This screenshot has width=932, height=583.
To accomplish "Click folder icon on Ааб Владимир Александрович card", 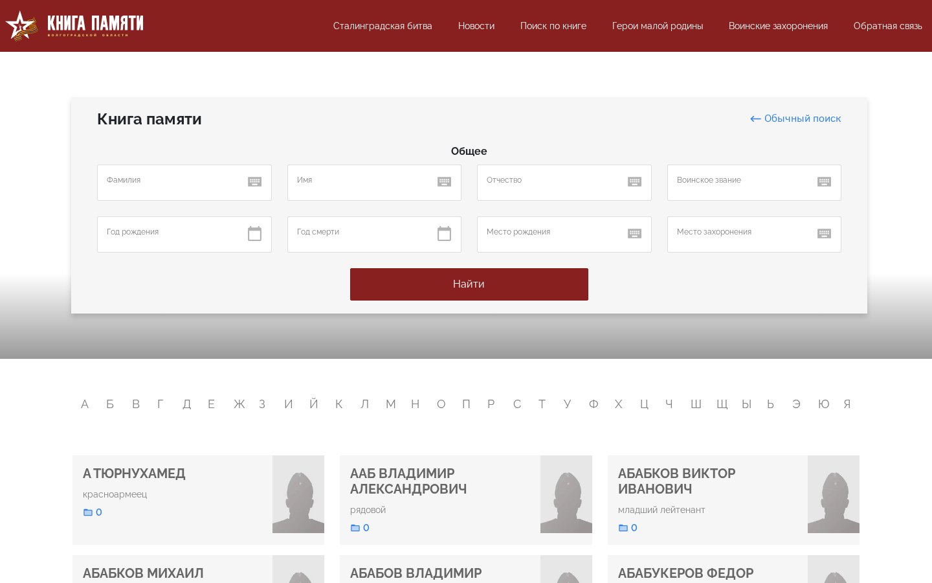I will 355,528.
